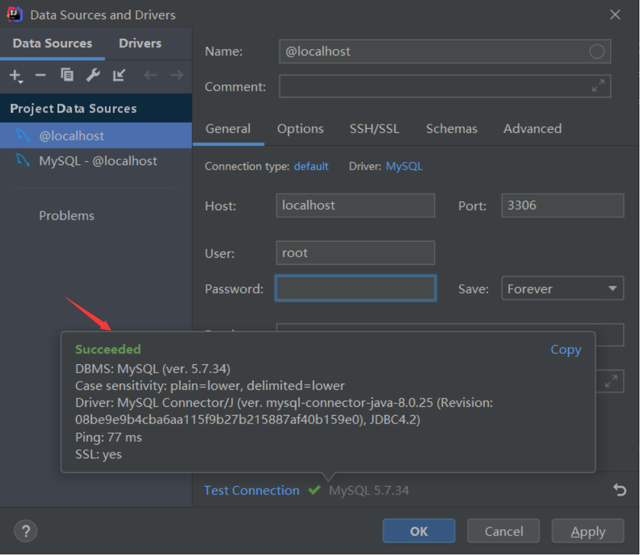Screen dimensions: 640x555
Task: Click the SSL: yes line
Action: tap(99, 454)
